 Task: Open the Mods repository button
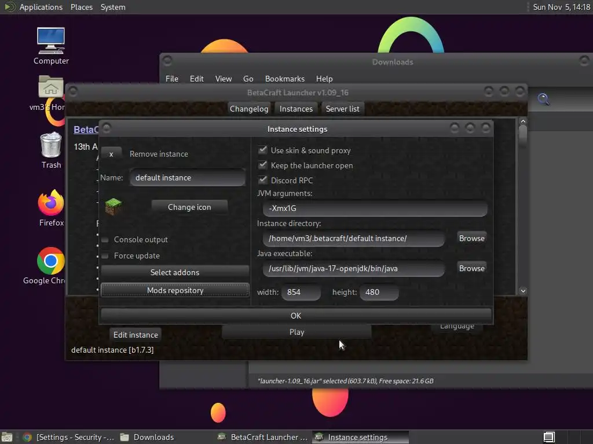coord(175,290)
